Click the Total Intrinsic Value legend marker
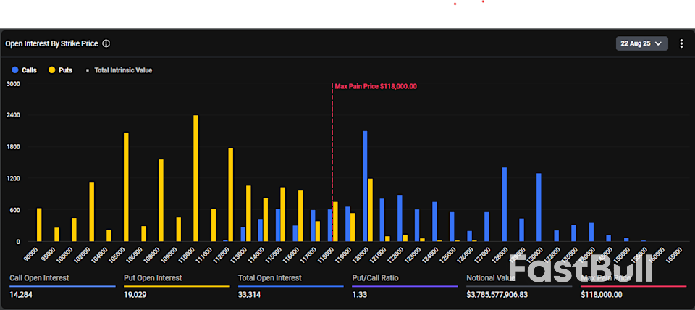Image resolution: width=695 pixels, height=310 pixels. point(88,70)
